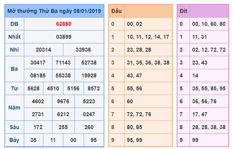Click Tư prize number 8572
The height and width of the screenshot is (149, 233).
click(x=93, y=88)
